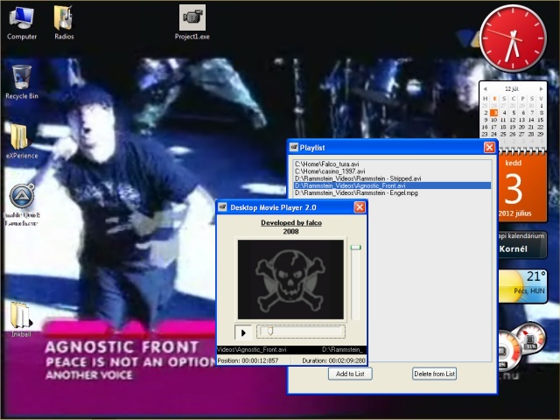Go to previous month in calendar gadget

(485, 88)
